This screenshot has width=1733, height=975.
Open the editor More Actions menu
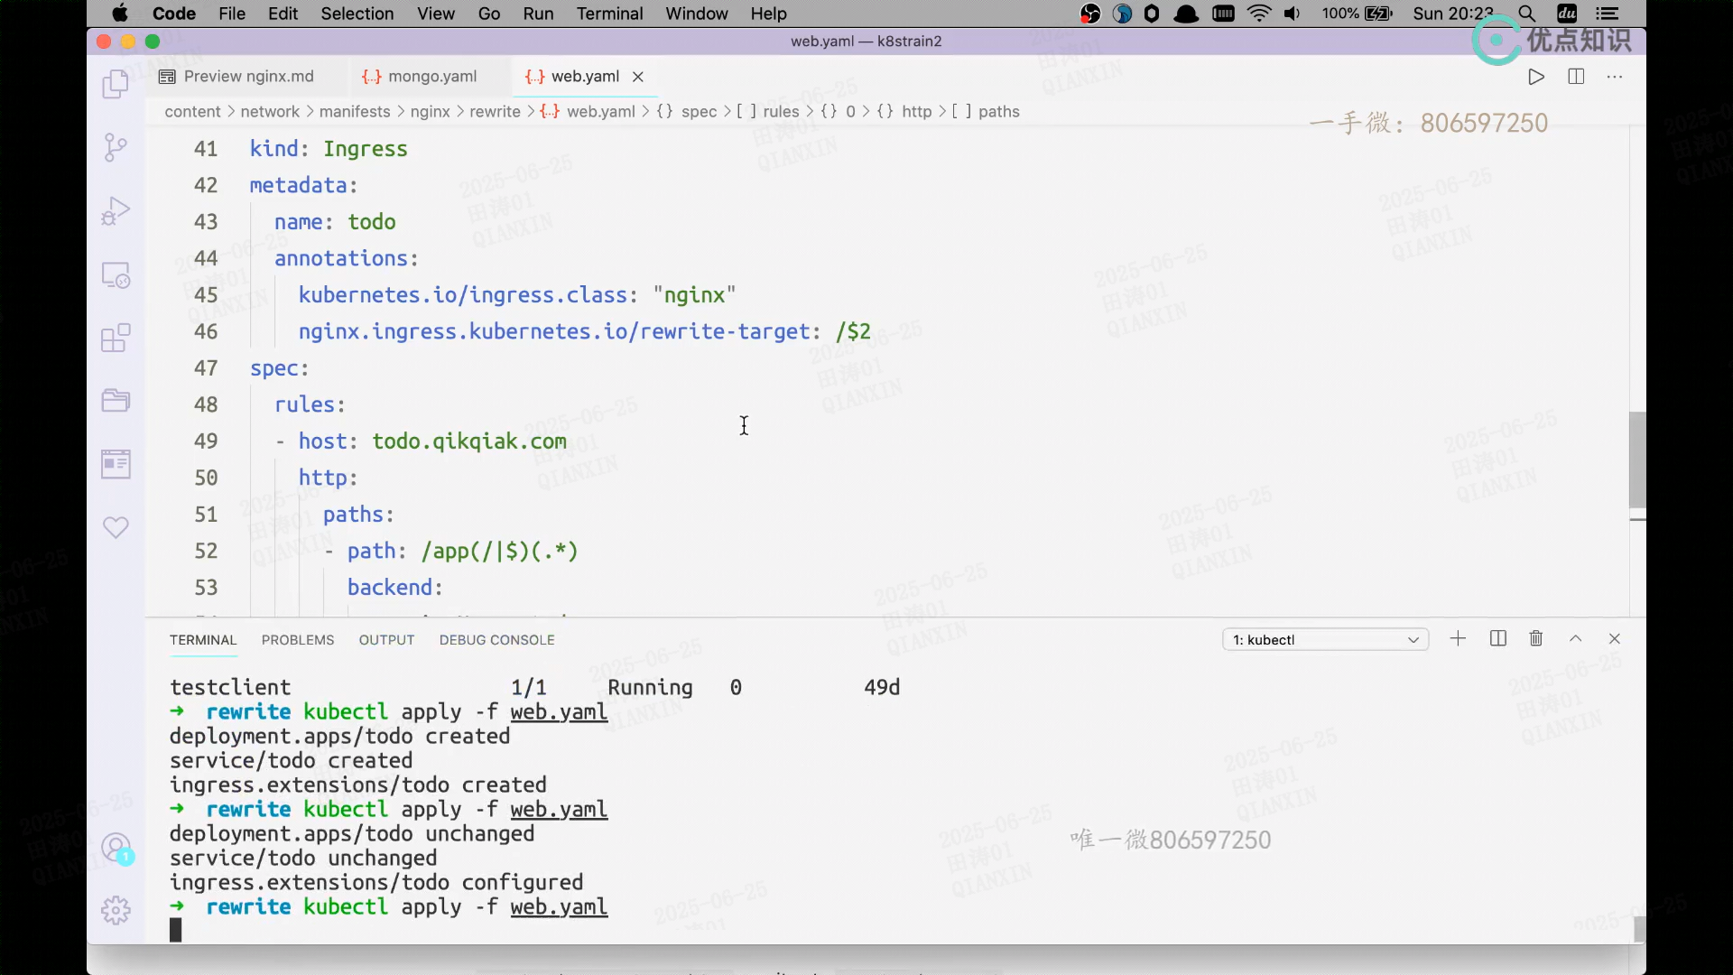click(1615, 77)
